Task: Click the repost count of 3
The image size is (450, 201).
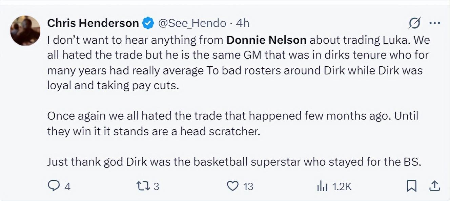Action: (x=156, y=186)
